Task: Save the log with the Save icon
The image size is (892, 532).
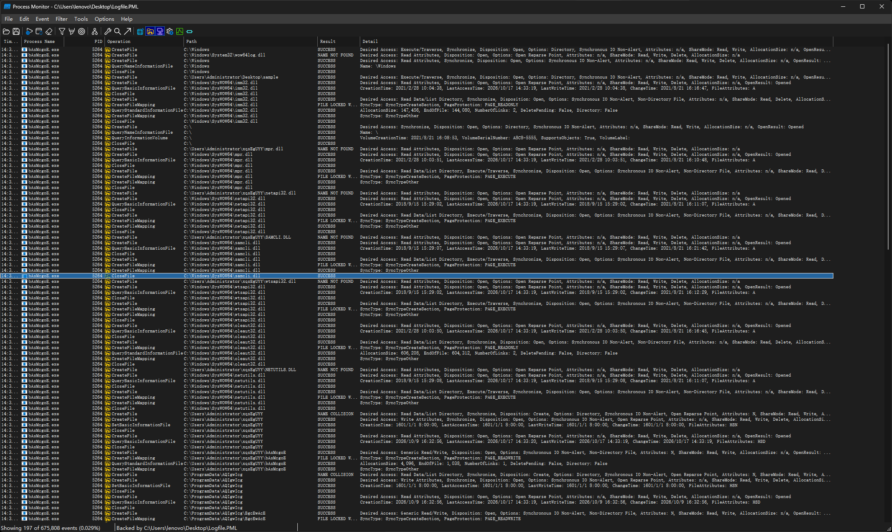Action: click(16, 31)
